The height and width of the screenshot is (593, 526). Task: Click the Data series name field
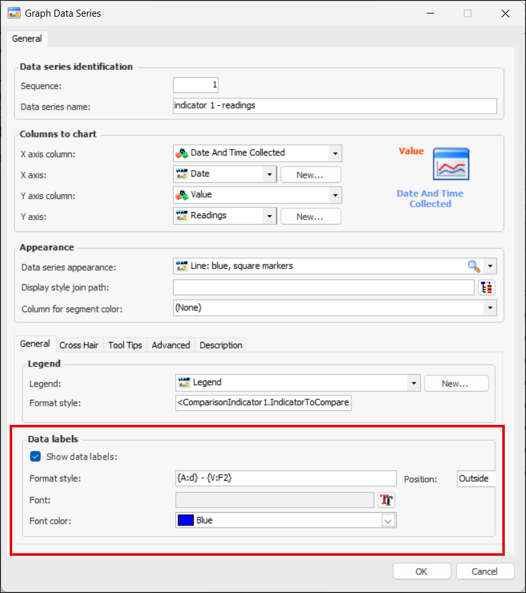pyautogui.click(x=335, y=106)
